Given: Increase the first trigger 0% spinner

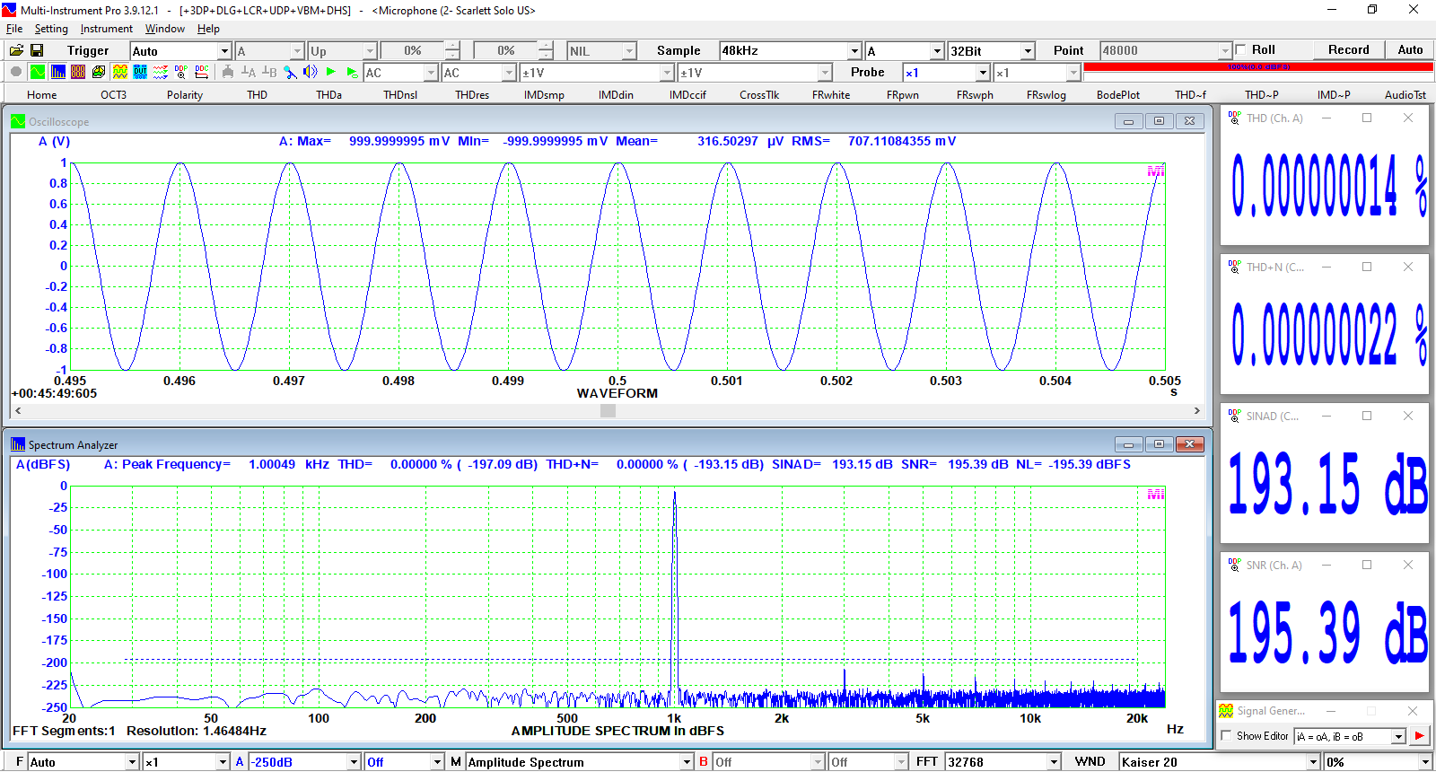Looking at the screenshot, I should 453,46.
